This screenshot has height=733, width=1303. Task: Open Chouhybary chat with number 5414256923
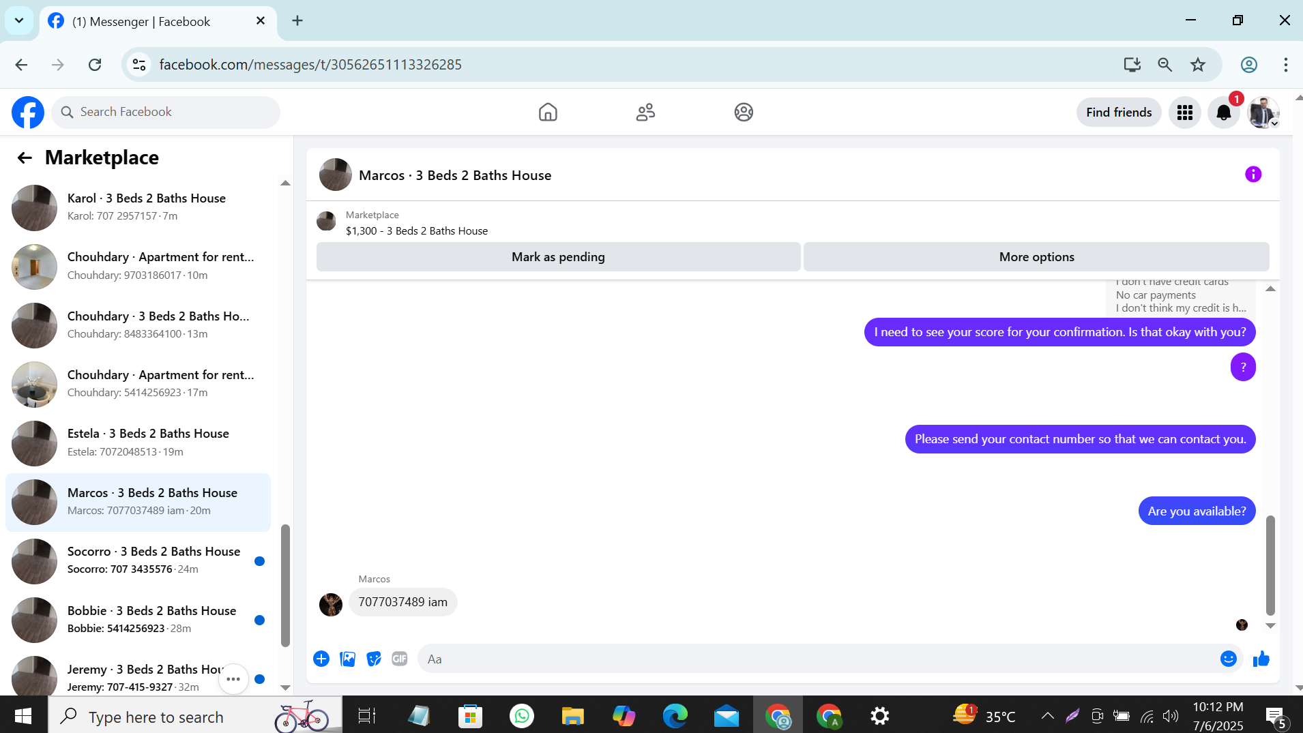138,384
